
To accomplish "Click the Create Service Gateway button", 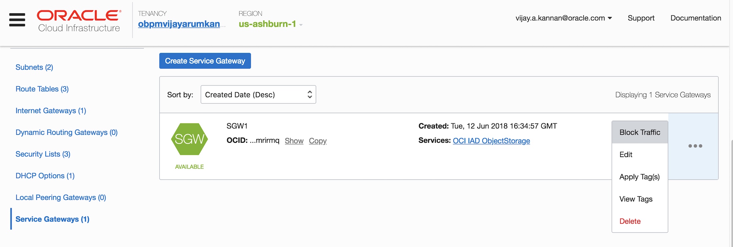I will (205, 61).
